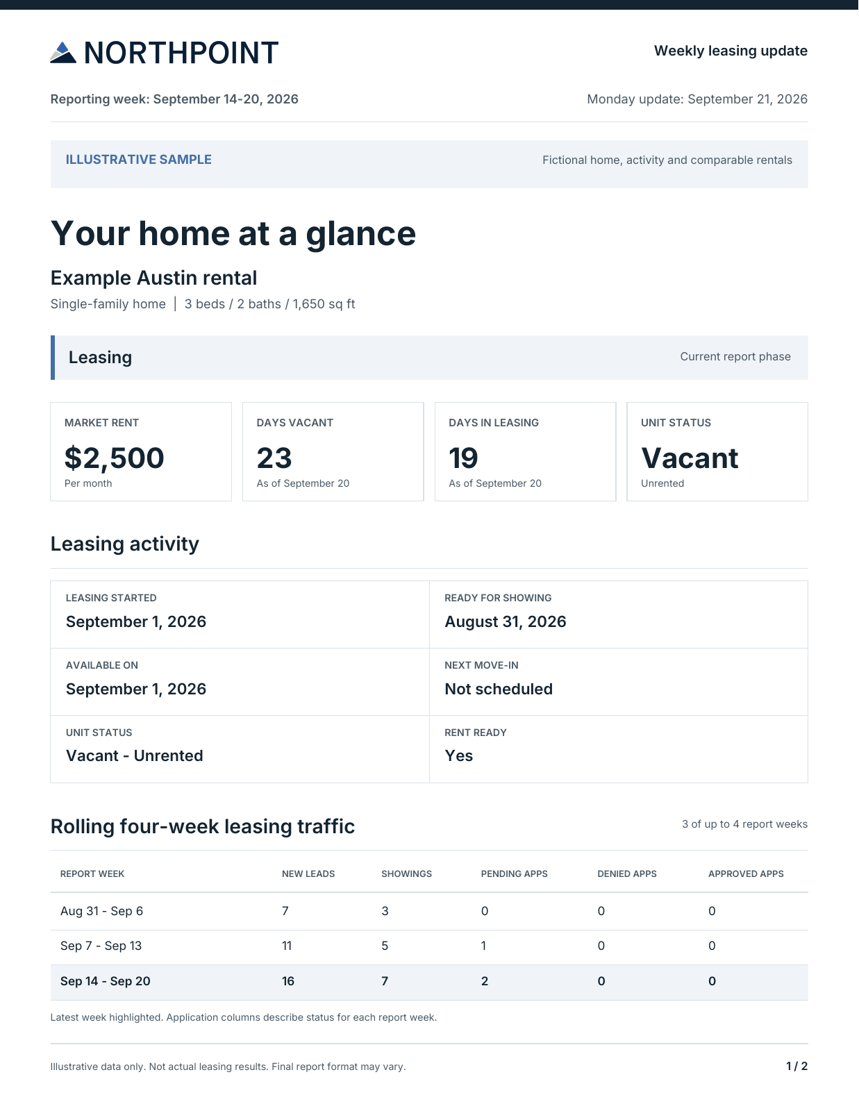The height and width of the screenshot is (1111, 859).
Task: Click the Northpoint mountain logo icon
Action: [63, 53]
